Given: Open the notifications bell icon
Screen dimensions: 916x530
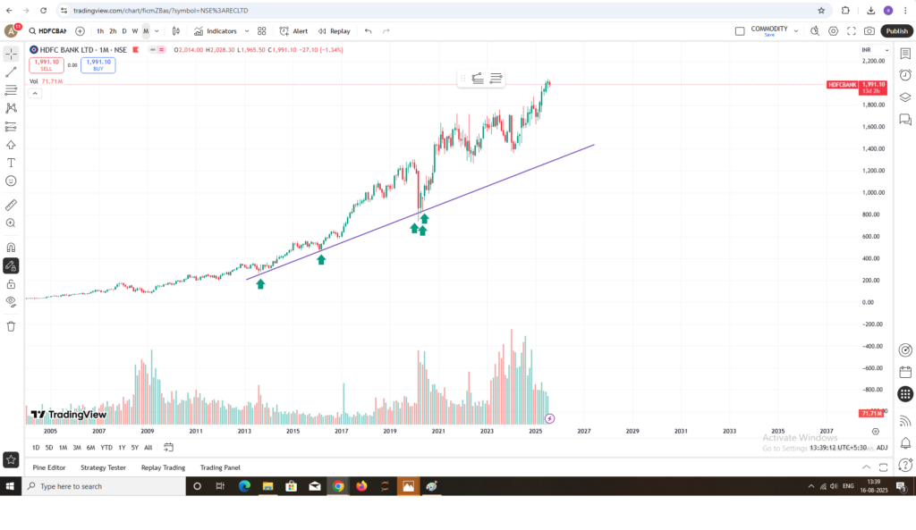Looking at the screenshot, I should [905, 443].
